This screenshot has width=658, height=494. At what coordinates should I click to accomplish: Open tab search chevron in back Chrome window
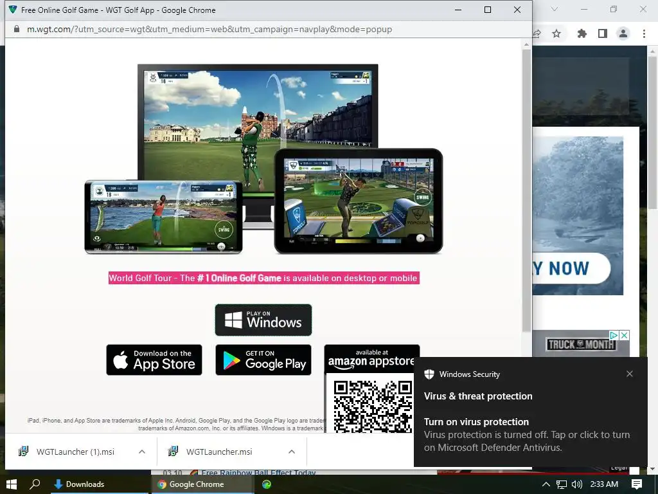pos(555,9)
